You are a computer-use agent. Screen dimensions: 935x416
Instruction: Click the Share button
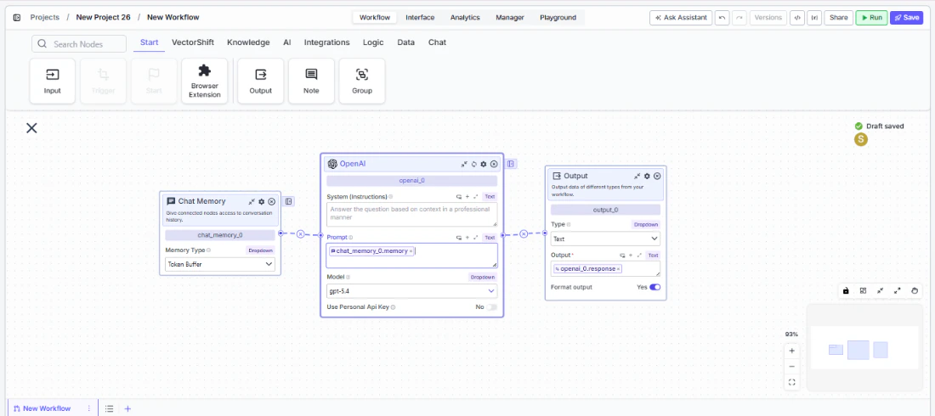838,18
